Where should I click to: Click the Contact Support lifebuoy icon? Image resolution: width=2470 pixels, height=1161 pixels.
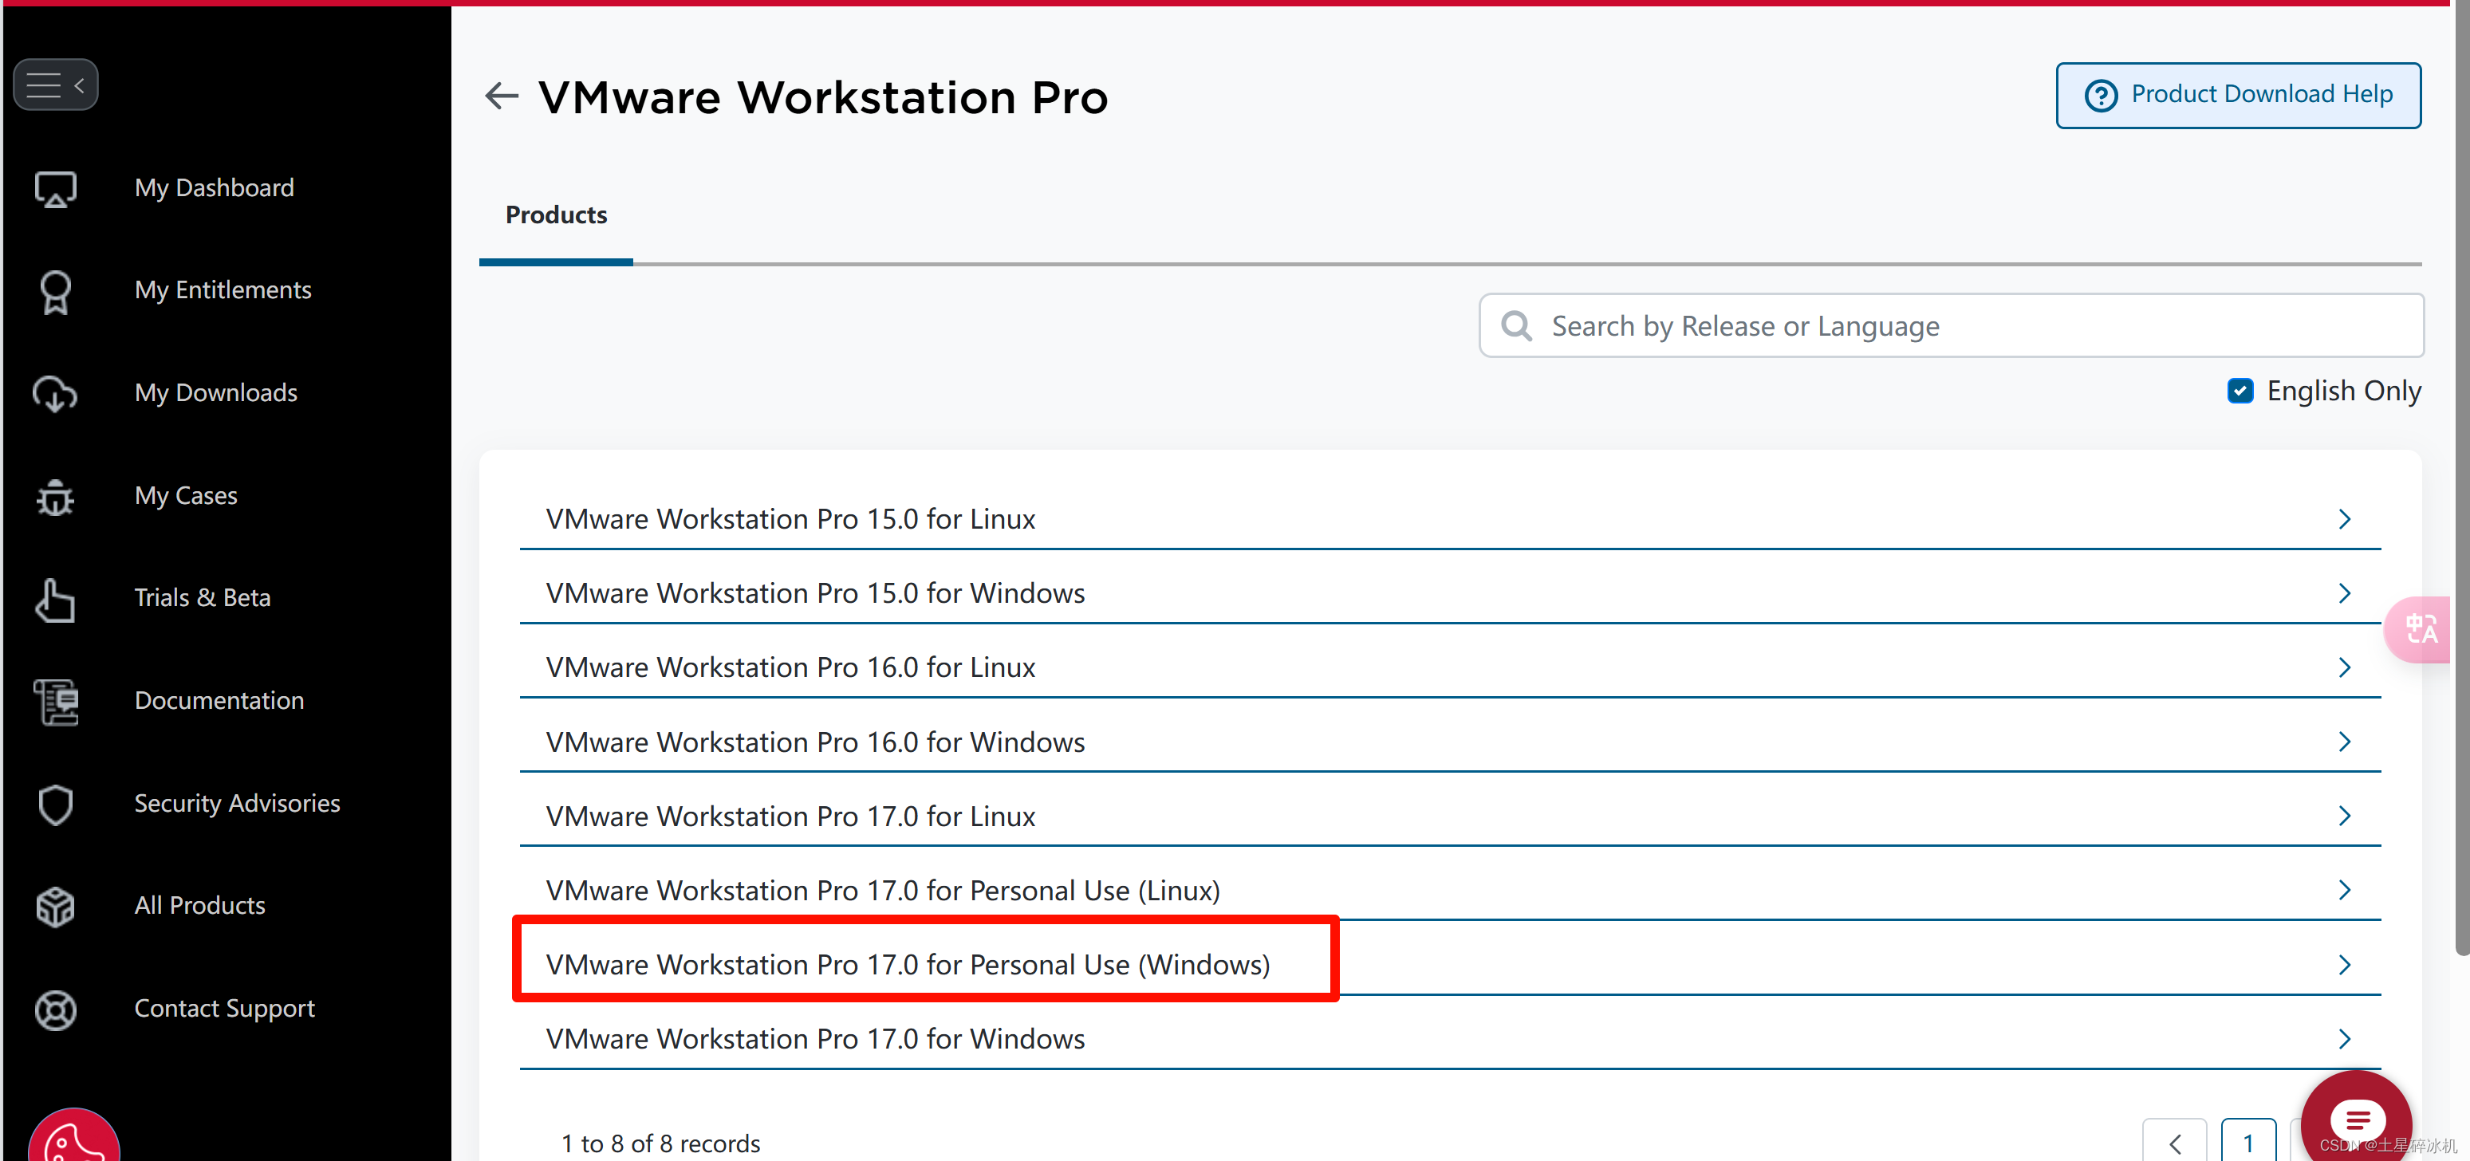55,1009
